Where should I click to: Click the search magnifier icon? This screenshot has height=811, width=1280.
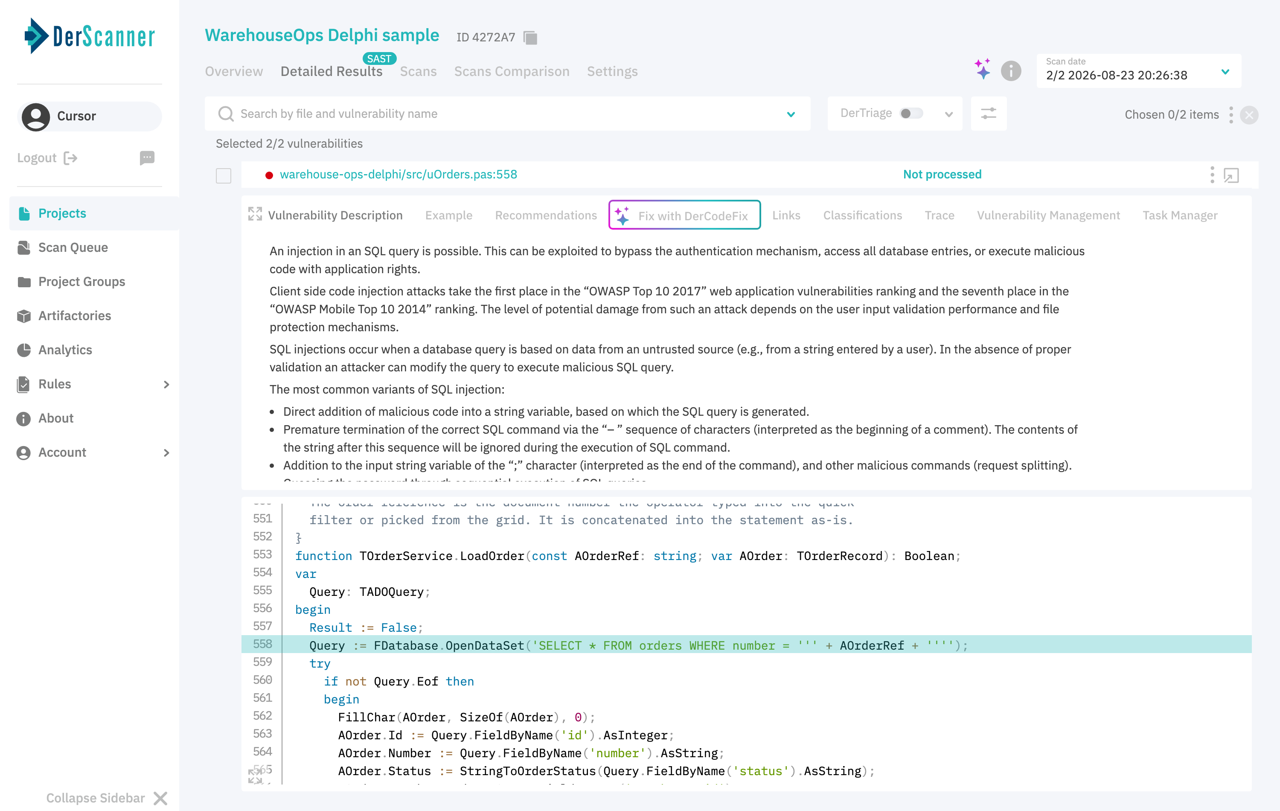(226, 114)
